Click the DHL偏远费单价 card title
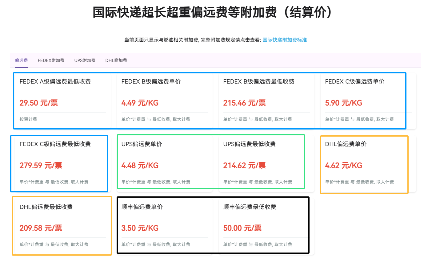 click(x=346, y=144)
